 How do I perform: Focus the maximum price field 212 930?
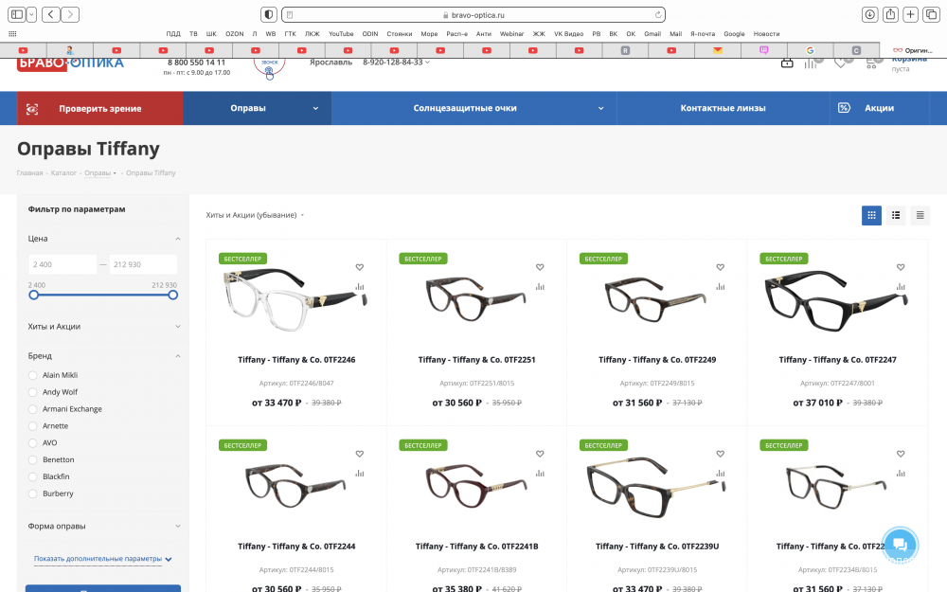pyautogui.click(x=143, y=264)
